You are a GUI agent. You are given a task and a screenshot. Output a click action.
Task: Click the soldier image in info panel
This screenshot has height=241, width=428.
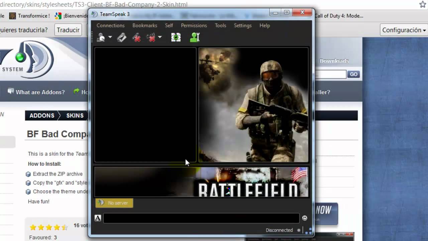coord(253,105)
